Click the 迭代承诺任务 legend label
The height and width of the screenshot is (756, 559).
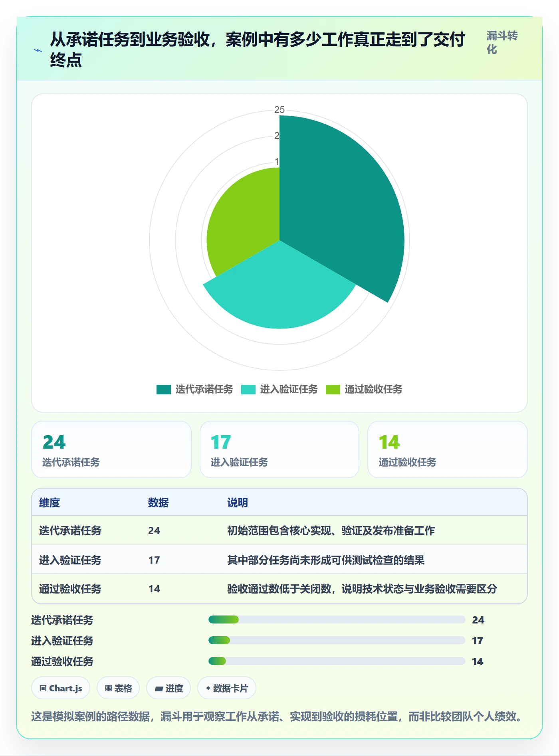[x=204, y=389]
